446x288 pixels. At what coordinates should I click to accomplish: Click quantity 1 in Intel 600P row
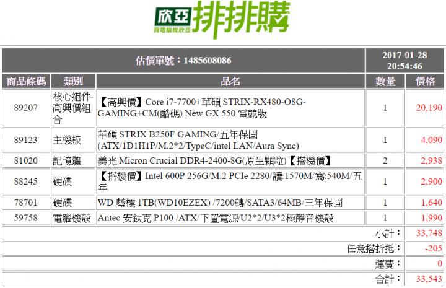point(385,181)
